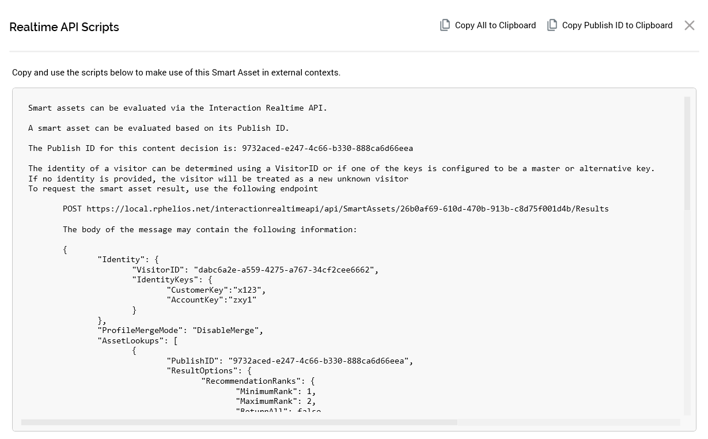Image resolution: width=708 pixels, height=439 pixels.
Task: Click vertical scrollbar track below the thumb
Action: tap(687, 311)
